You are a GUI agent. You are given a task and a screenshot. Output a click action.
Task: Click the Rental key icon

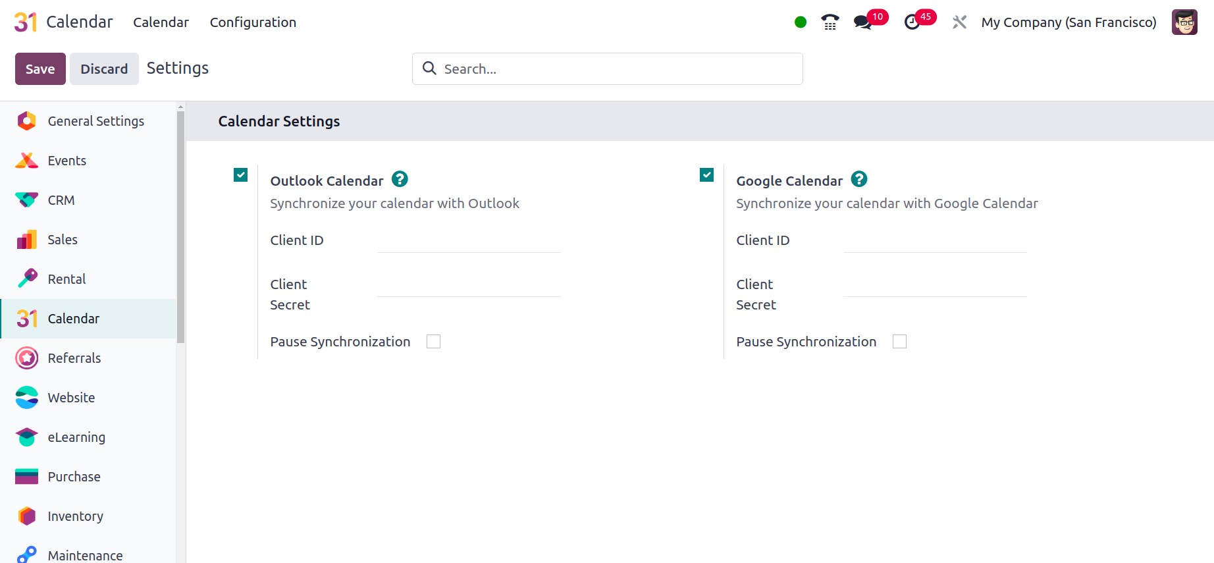(26, 279)
